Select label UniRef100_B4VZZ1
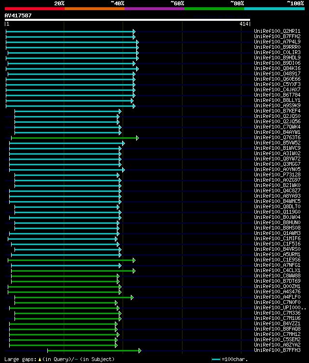The image size is (309, 363). pyautogui.click(x=277, y=324)
